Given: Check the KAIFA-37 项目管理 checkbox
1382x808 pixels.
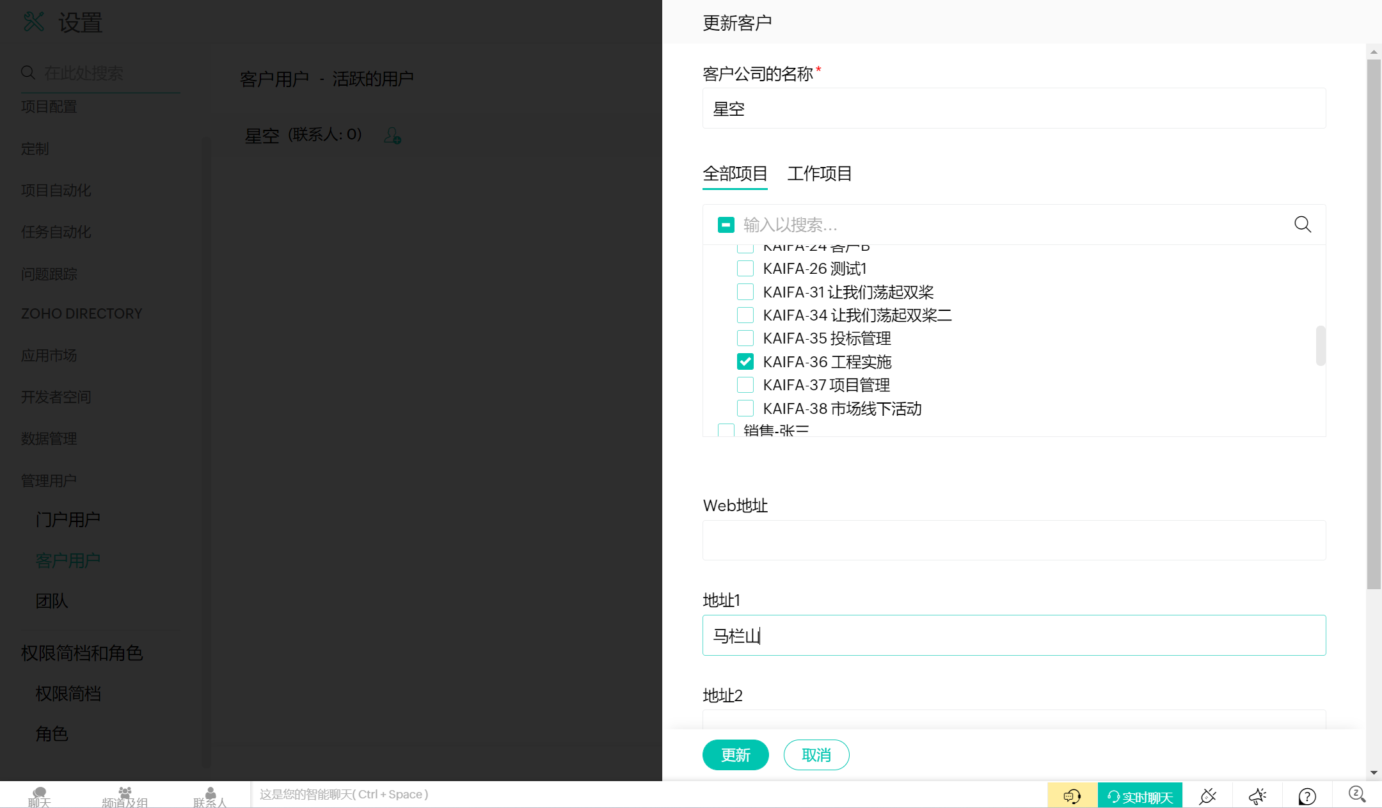Looking at the screenshot, I should point(745,385).
